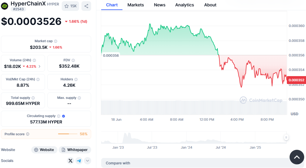This screenshot has width=306, height=168.
Task: Click the 577.13M HYPER circulating supply value
Action: pyautogui.click(x=46, y=122)
